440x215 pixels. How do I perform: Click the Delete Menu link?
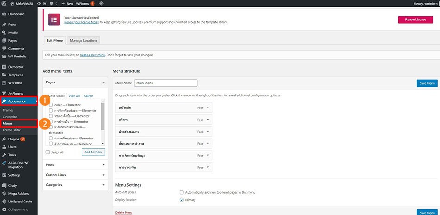click(124, 212)
